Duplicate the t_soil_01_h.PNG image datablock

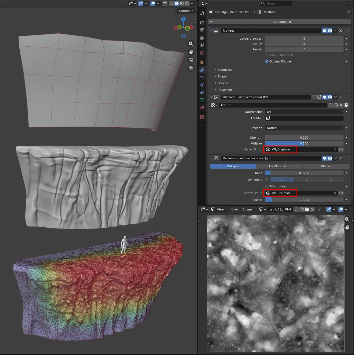pos(302,209)
